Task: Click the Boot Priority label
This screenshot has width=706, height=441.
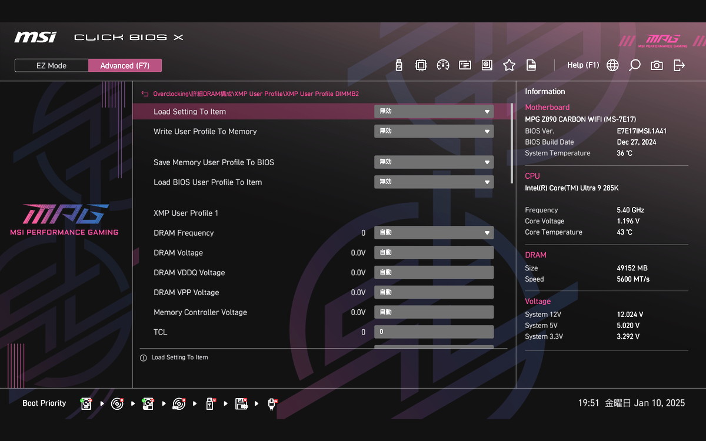Action: pos(44,403)
